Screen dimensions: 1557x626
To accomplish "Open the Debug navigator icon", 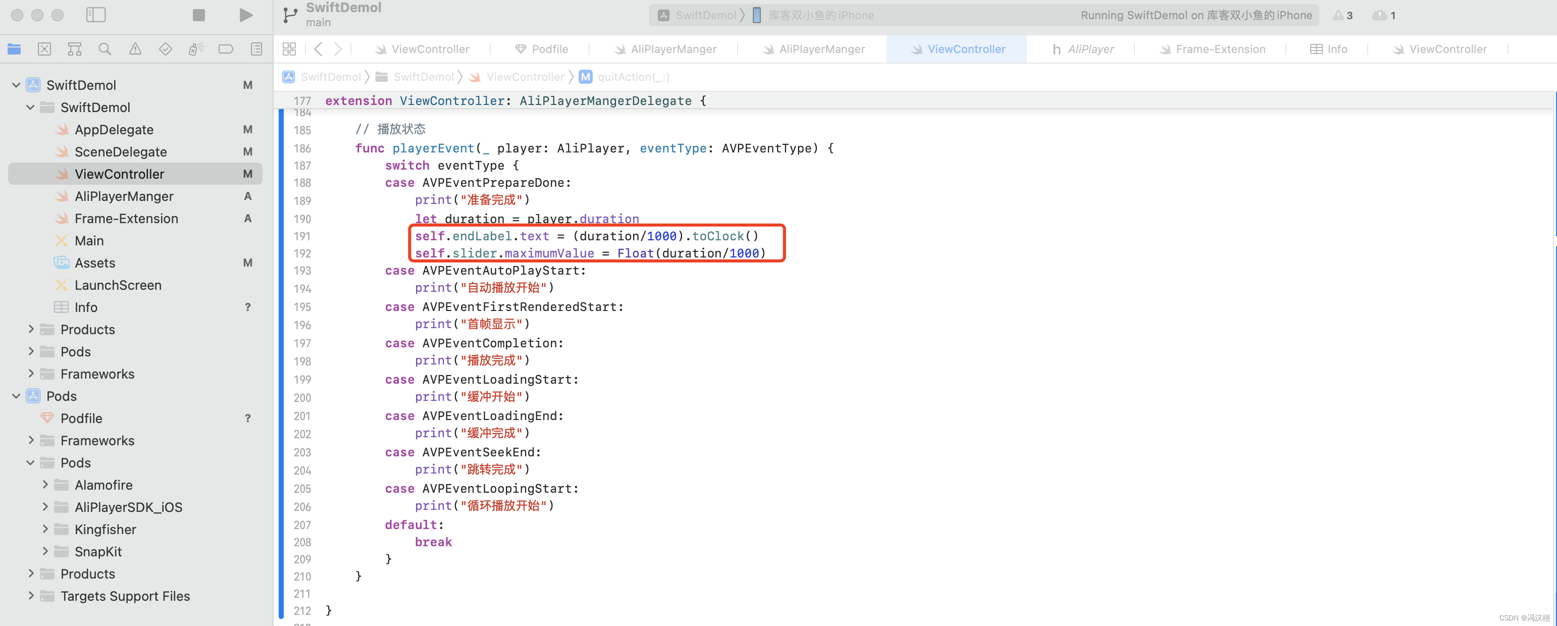I will 196,49.
